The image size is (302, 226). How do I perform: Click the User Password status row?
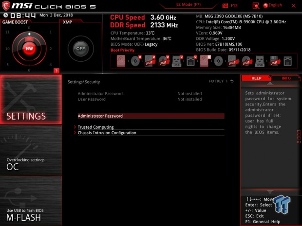tap(140, 99)
